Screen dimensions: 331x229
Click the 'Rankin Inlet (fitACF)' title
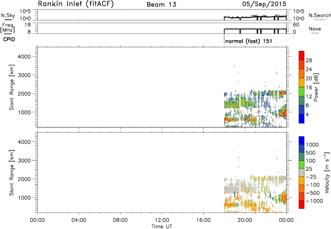tap(76, 4)
